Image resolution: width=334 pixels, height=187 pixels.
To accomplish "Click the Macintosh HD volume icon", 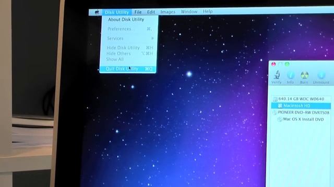I will tap(280, 105).
